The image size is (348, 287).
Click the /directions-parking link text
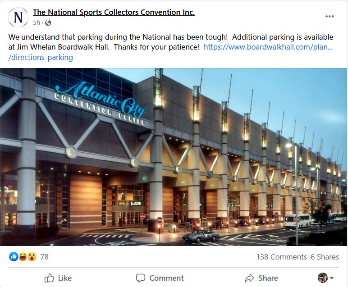coord(41,57)
